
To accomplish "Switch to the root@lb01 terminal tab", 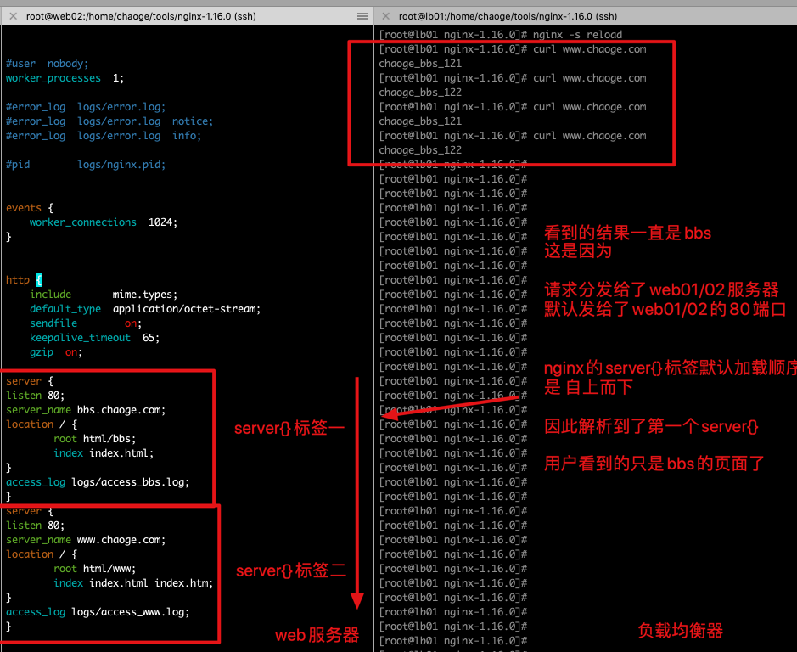I will tap(508, 16).
